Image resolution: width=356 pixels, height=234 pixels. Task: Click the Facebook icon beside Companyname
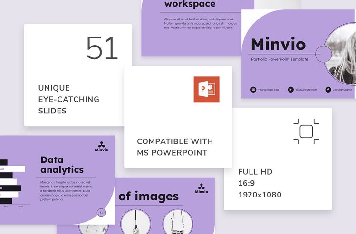328,90
